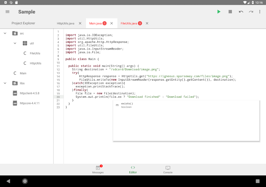The height and width of the screenshot is (187, 266).
Task: Collapse the src folder in Project Explorer
Action: click(x=5, y=33)
